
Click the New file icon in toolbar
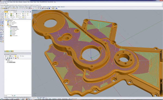click(x=1, y=8)
